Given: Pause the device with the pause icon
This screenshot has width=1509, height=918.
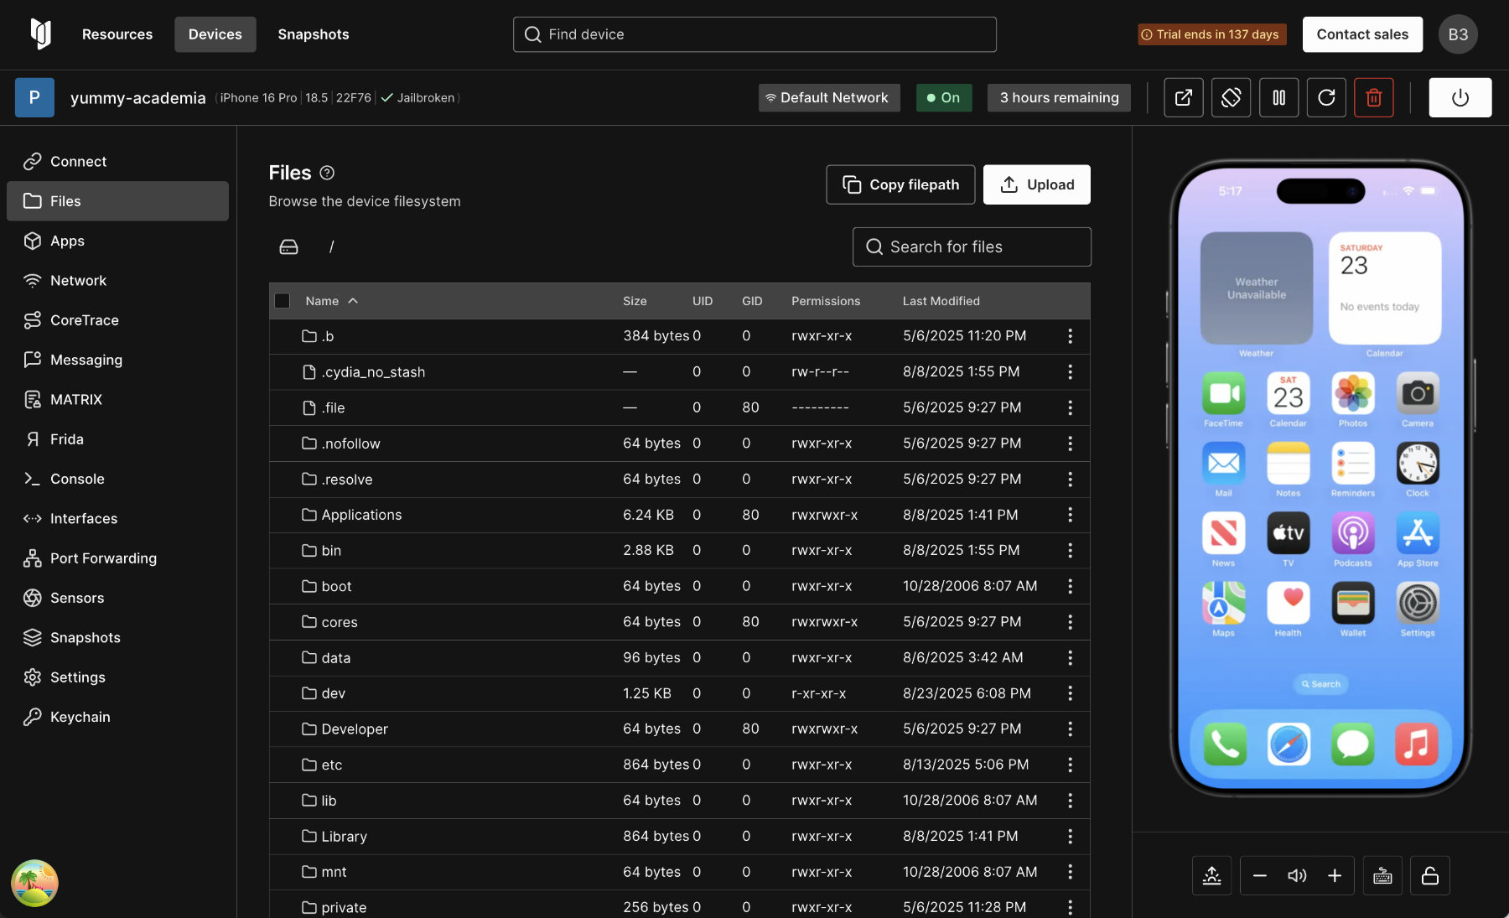Looking at the screenshot, I should 1278,98.
